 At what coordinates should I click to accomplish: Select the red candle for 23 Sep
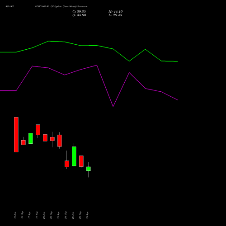tap(60, 141)
